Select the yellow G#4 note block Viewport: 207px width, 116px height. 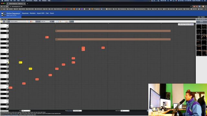click(30, 69)
